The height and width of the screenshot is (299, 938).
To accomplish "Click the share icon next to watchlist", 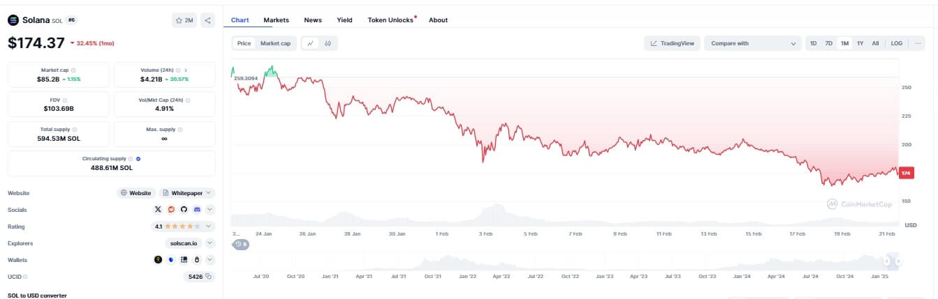I will [207, 20].
